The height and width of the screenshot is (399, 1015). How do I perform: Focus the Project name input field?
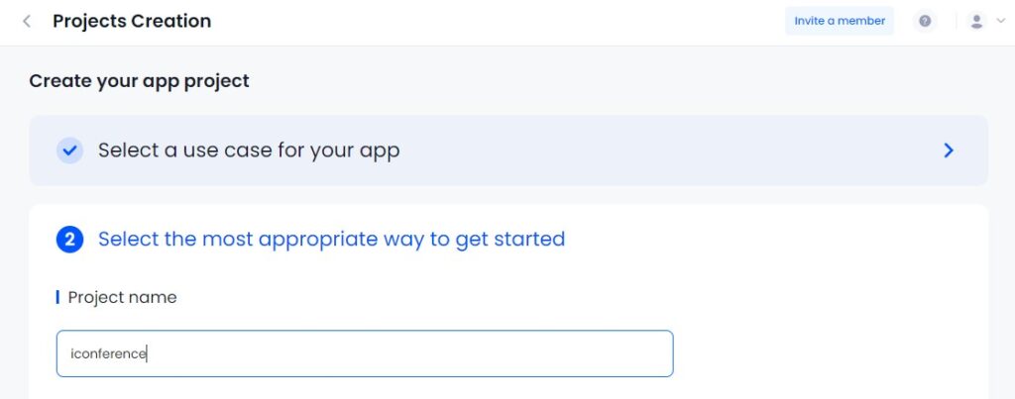(365, 353)
